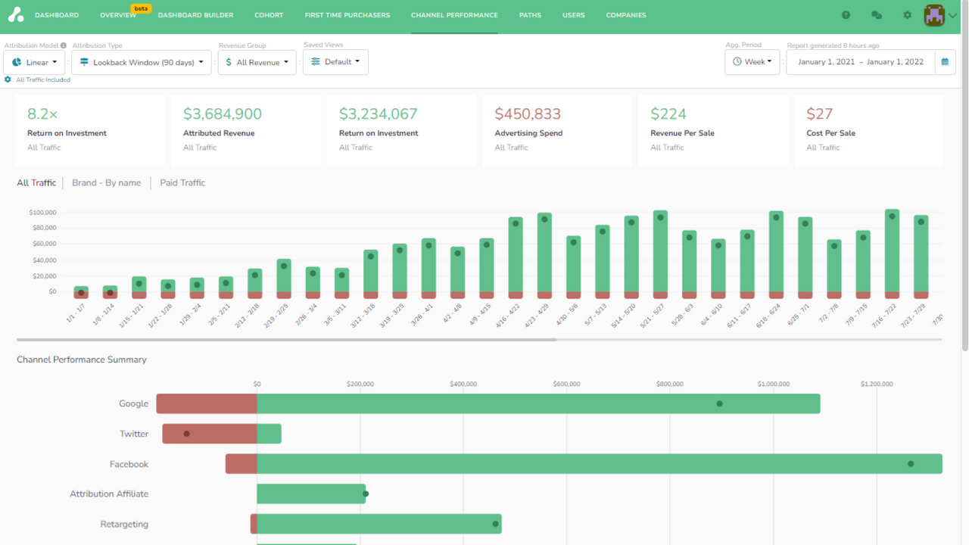969x545 pixels.
Task: Select the All Traffic chart view
Action: 36,182
